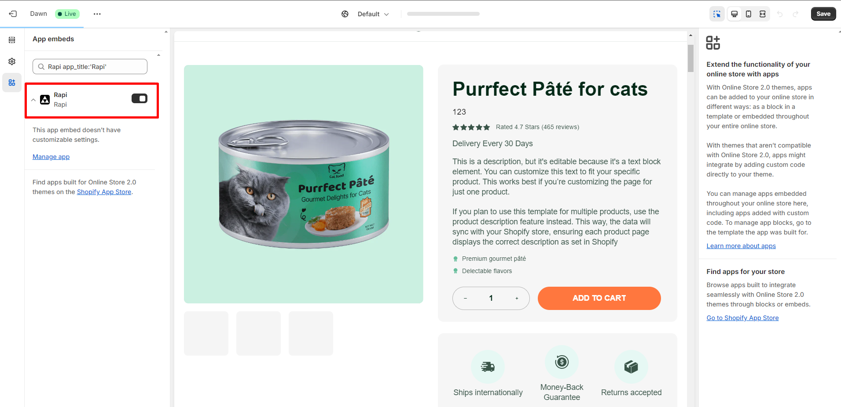
Task: Follow Go to Shopify App Store link
Action: [x=742, y=318]
